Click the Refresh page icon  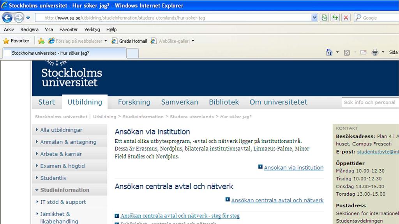click(x=335, y=18)
